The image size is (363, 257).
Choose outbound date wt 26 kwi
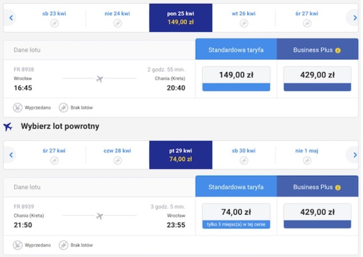[243, 18]
